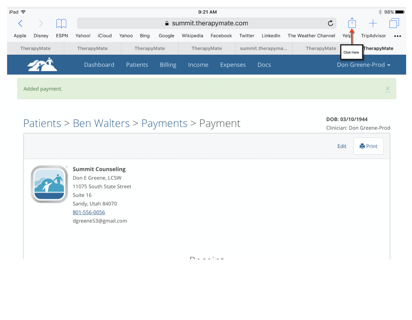Open the LinkedIn bookmark
412x320 pixels.
[x=271, y=36]
